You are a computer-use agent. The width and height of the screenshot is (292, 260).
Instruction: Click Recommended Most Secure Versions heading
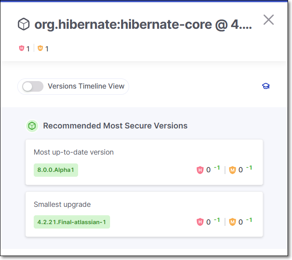(115, 126)
